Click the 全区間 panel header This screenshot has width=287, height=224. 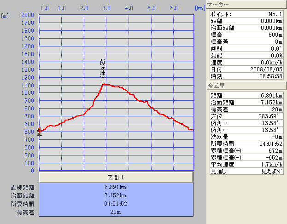click(246, 86)
